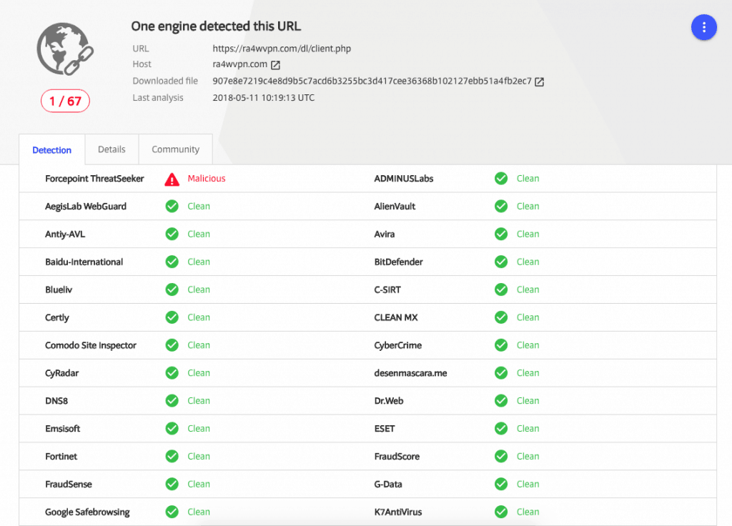Click the downloaded file hash link
Viewport: 732px width, 526px height.
coord(372,81)
